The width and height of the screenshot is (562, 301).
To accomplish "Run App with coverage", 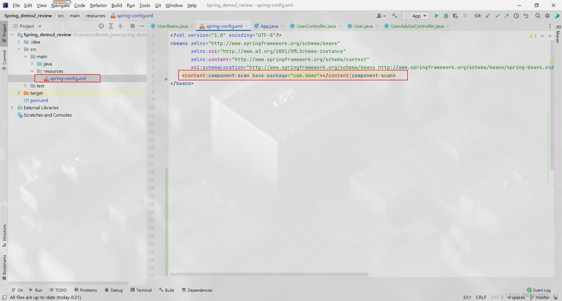I will click(455, 16).
